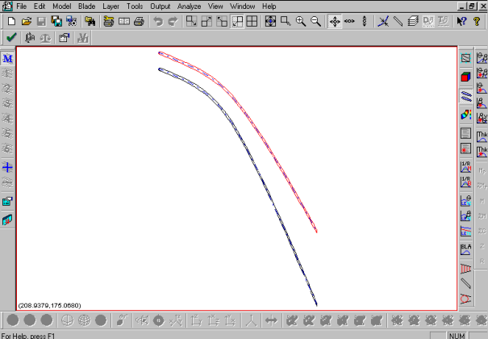Select the four-pane view layout icon

[x=252, y=21]
